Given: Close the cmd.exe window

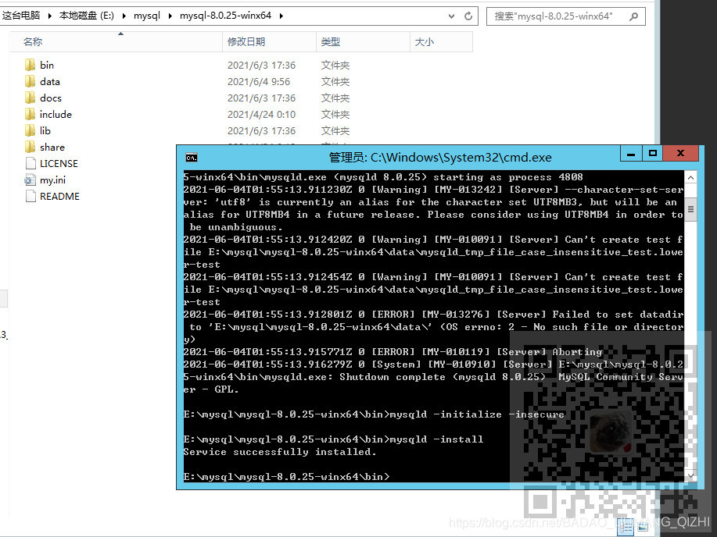Looking at the screenshot, I should (x=681, y=154).
